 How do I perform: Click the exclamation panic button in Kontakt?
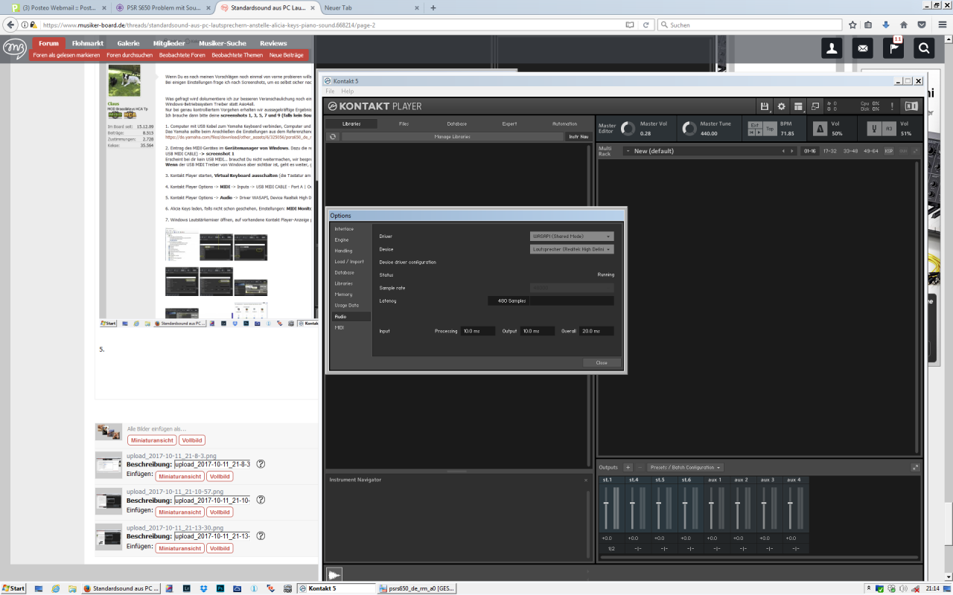tap(892, 106)
